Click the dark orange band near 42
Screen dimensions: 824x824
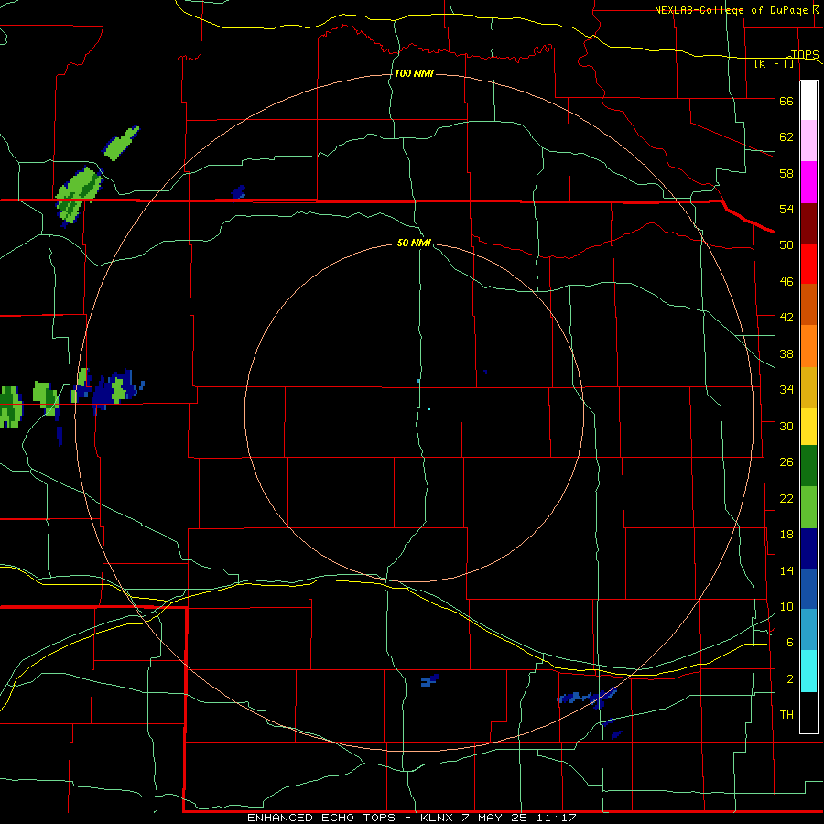(808, 304)
